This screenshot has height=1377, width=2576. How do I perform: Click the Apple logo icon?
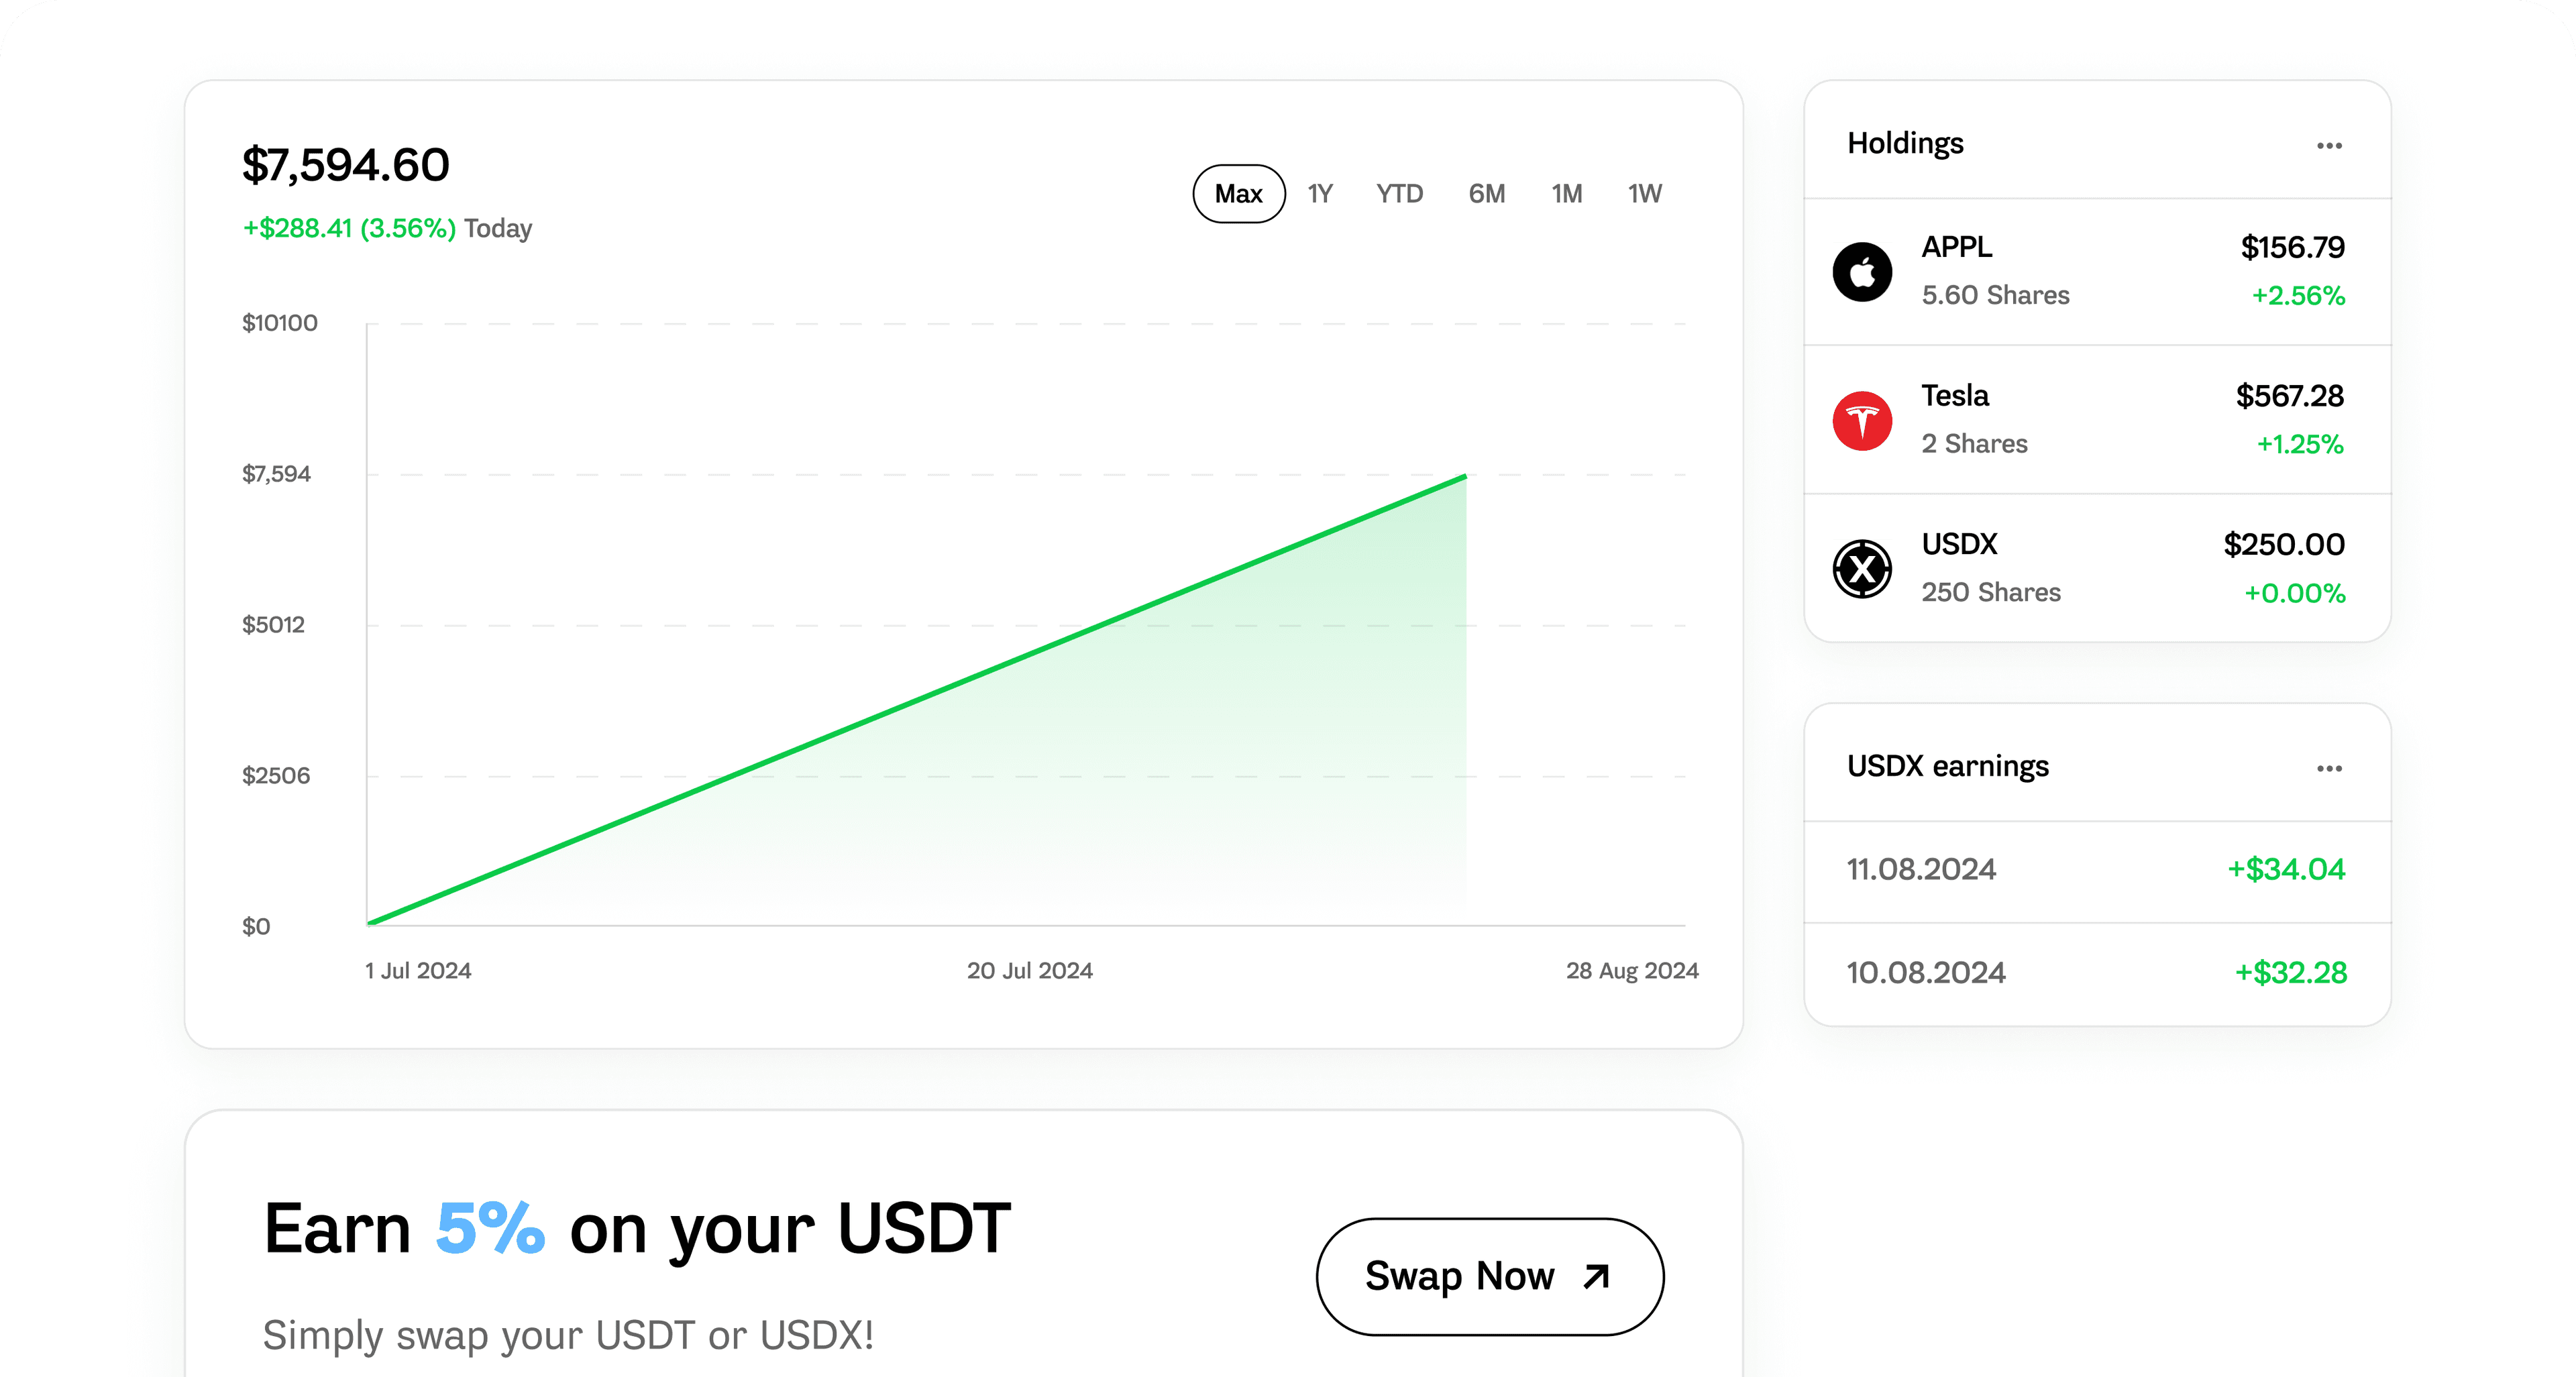pos(1862,271)
